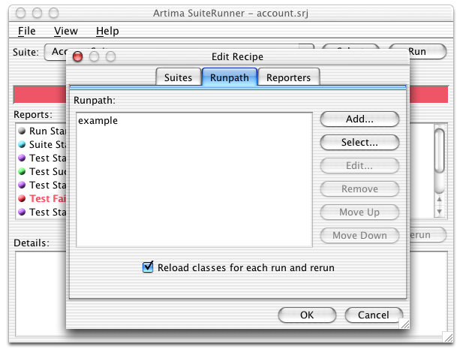This screenshot has height=362, width=466.
Task: Cancel the Edit Recipe dialog
Action: tap(374, 315)
